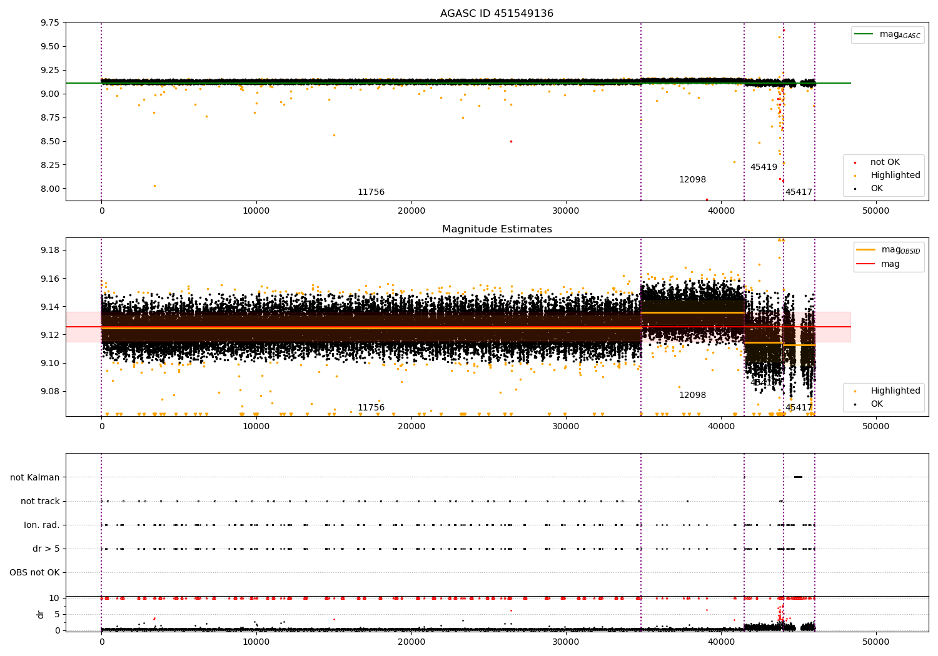Click the 'not Kalman' marker cluster near 45000

tap(798, 477)
